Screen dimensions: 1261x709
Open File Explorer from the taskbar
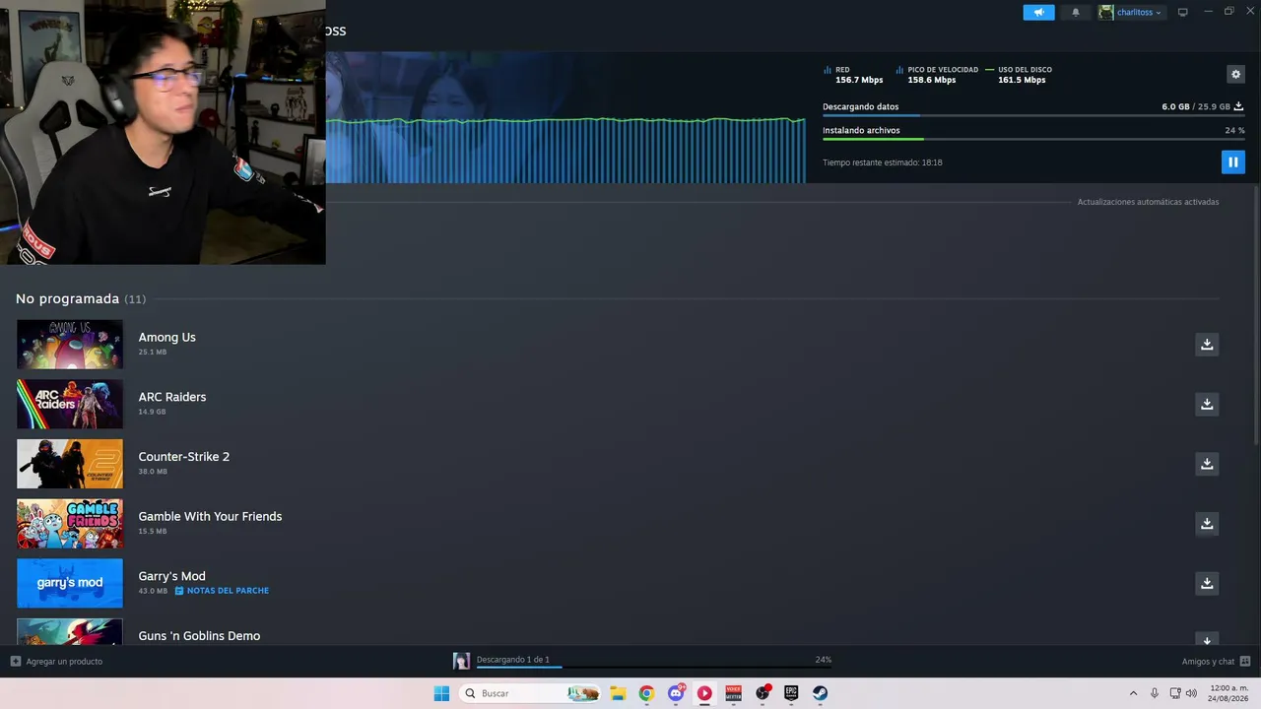tap(618, 693)
